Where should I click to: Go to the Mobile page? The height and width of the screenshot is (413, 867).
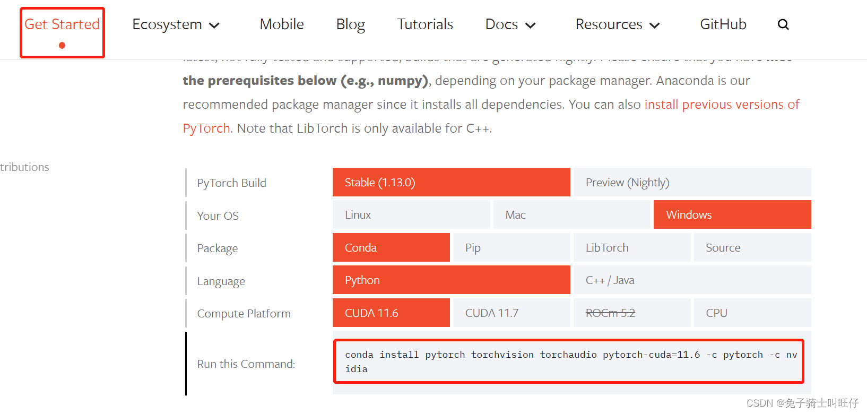pos(282,24)
